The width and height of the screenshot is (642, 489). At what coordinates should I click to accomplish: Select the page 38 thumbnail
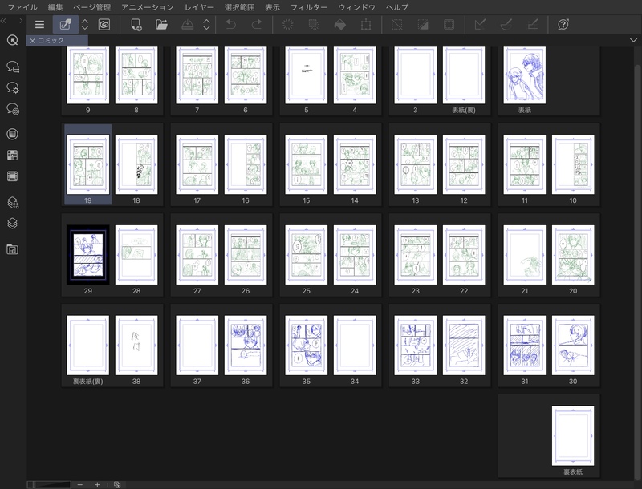[x=136, y=345]
